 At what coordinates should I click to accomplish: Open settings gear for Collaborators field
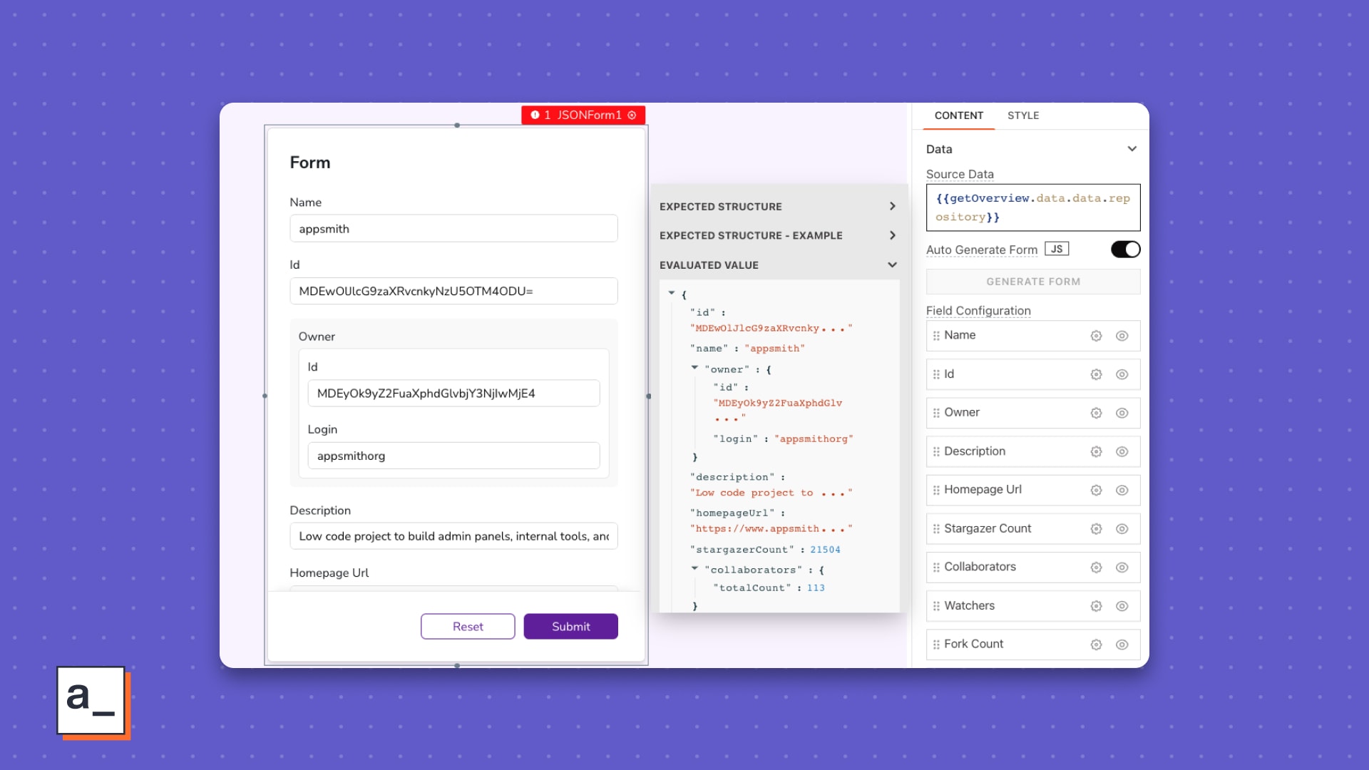pos(1096,567)
